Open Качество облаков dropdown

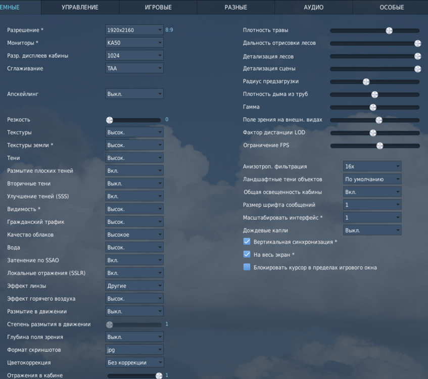click(x=134, y=234)
